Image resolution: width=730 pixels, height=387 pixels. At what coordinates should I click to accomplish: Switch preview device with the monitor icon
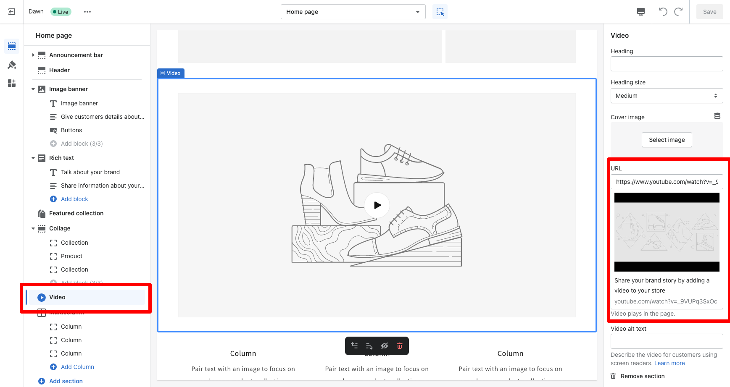coord(640,12)
